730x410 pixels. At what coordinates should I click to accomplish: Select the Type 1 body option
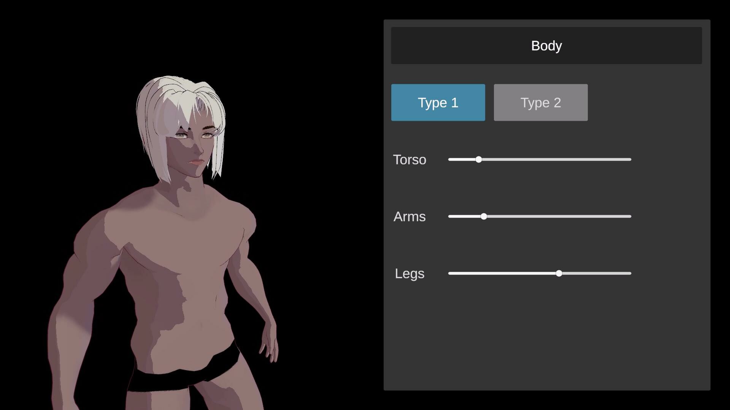438,102
